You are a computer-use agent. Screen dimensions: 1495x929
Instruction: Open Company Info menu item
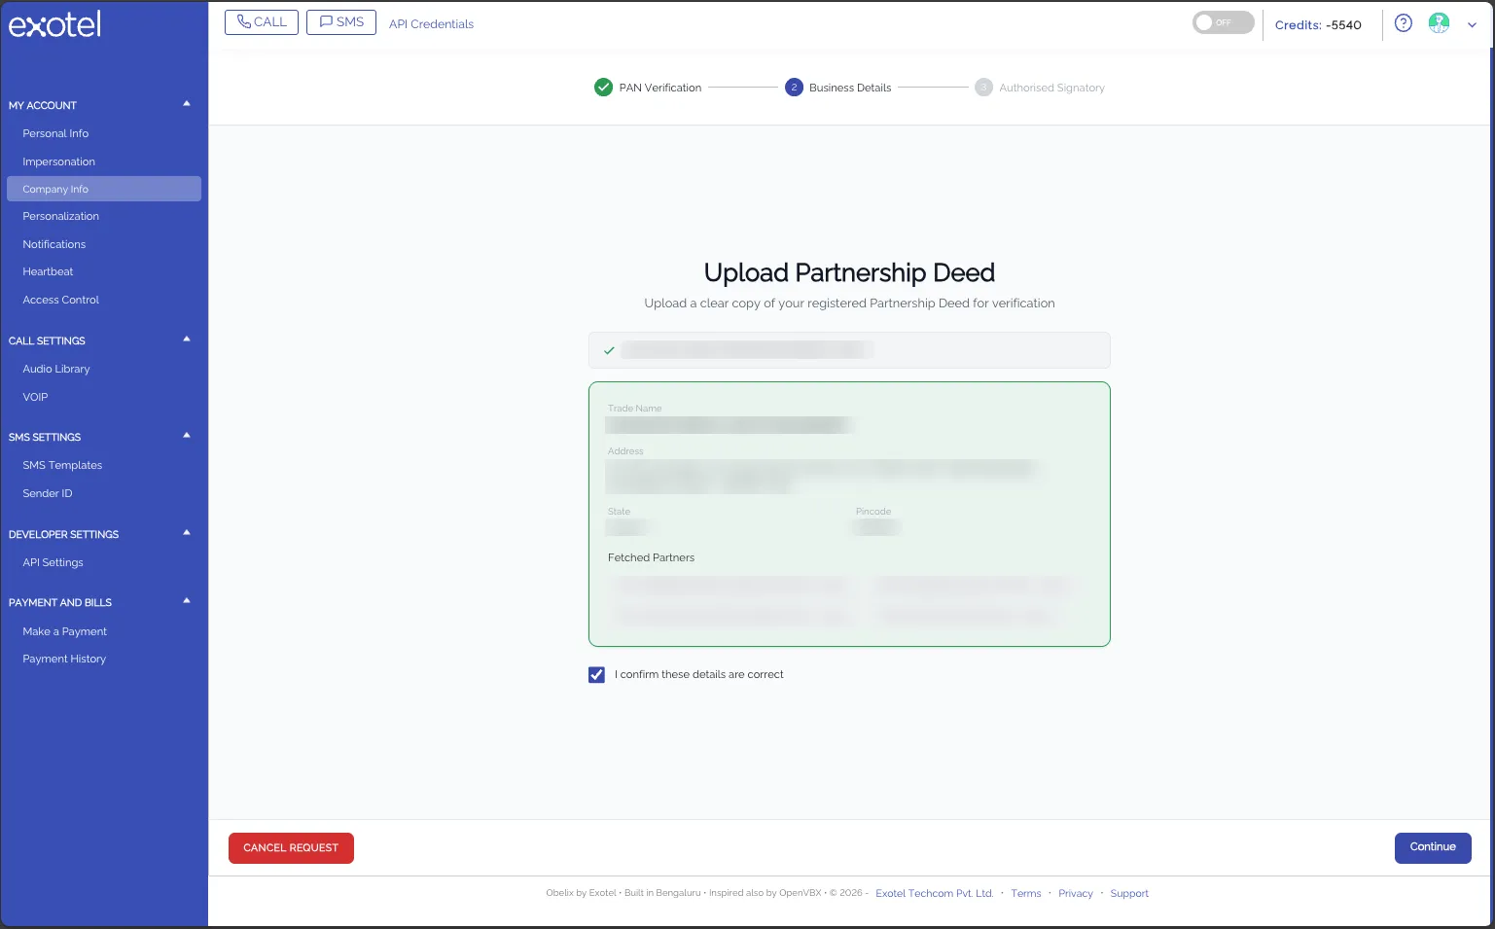coord(104,189)
